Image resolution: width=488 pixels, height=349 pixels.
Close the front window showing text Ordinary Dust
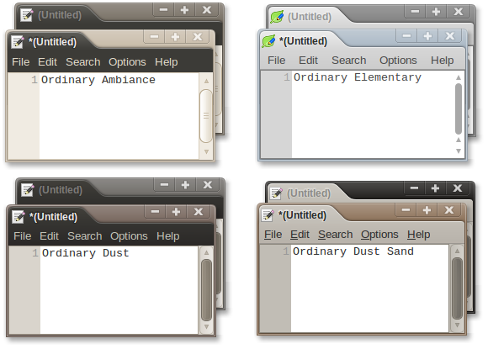(199, 212)
